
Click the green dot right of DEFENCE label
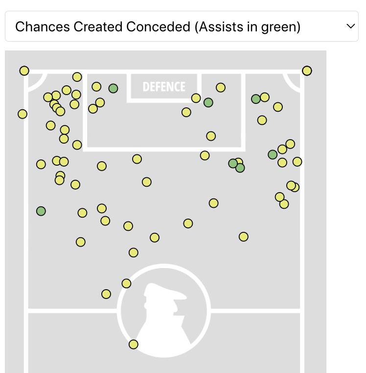pos(208,102)
